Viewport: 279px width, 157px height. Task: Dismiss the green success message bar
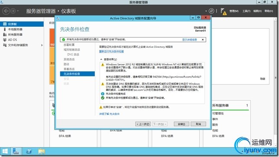tap(203, 40)
